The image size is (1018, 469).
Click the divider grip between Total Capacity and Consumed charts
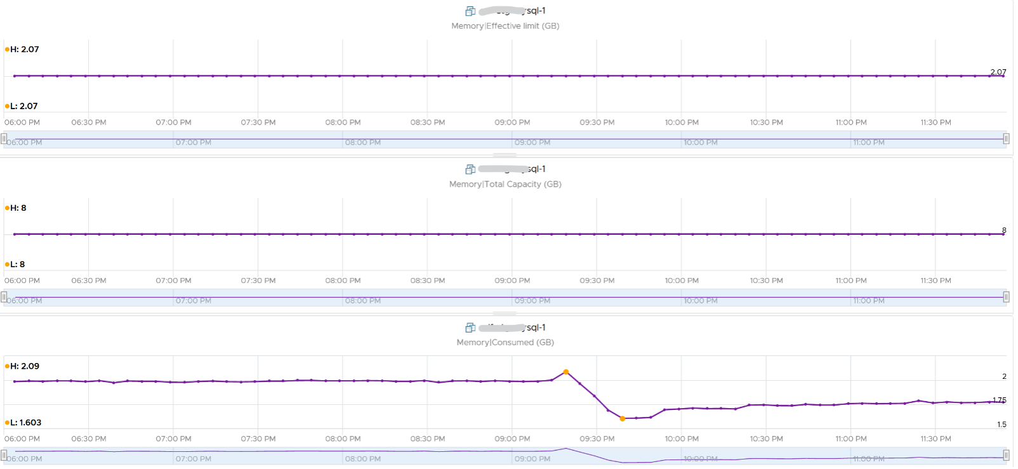[505, 313]
